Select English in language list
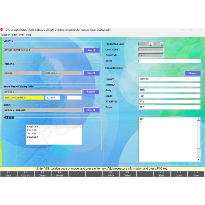The width and height of the screenshot is (205, 205). point(54,127)
